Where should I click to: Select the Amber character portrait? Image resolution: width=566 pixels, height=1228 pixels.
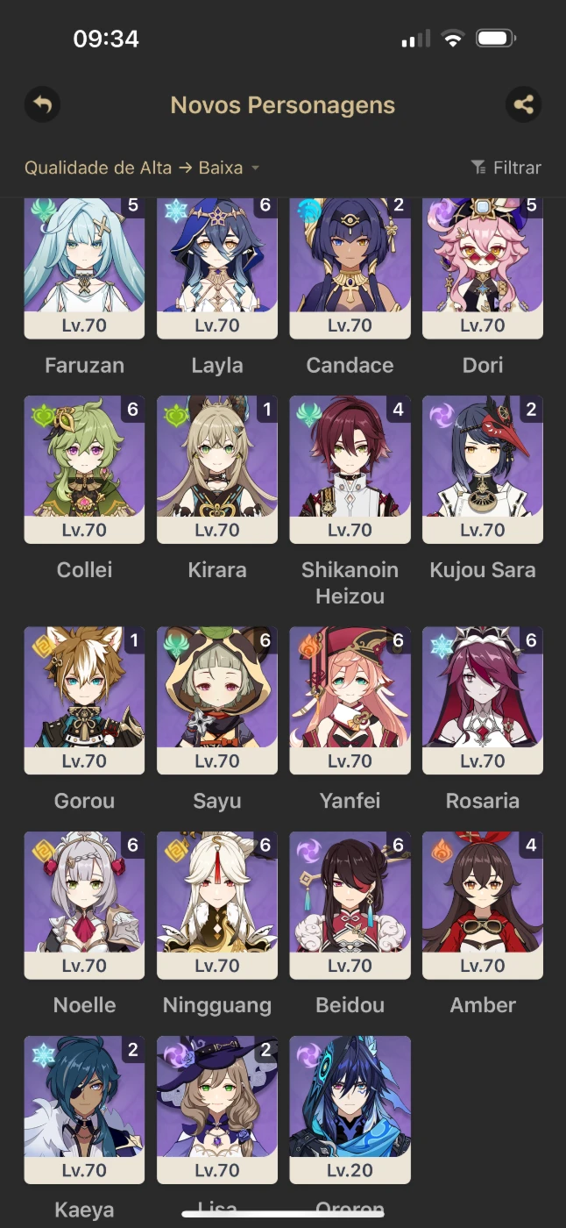[483, 892]
